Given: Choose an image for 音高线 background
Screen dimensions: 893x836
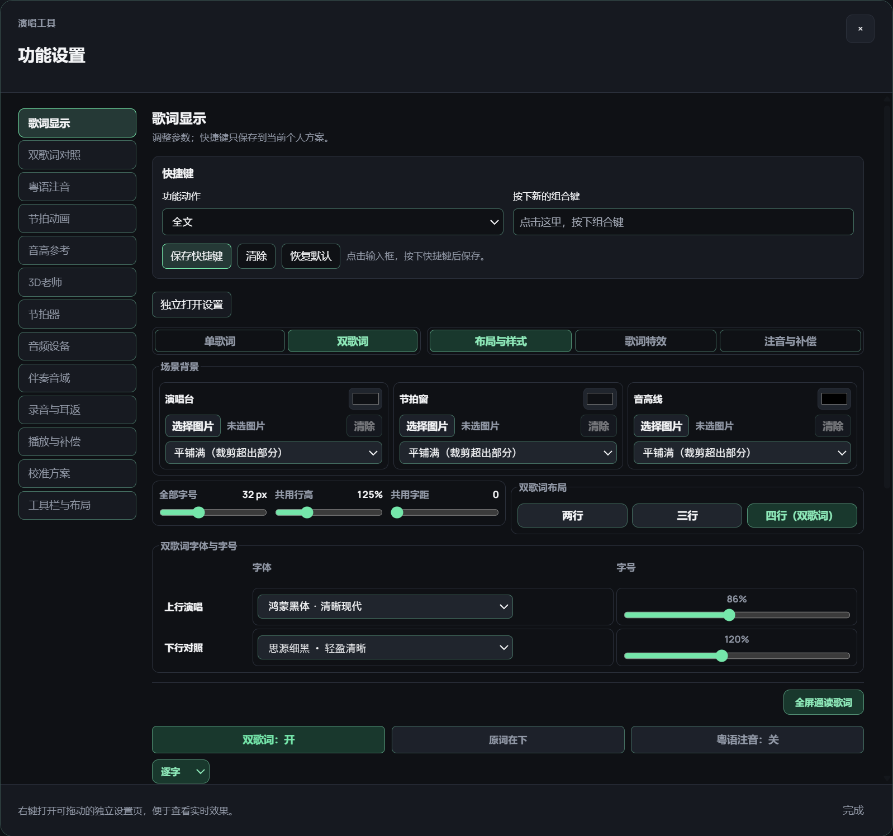Looking at the screenshot, I should tap(661, 426).
